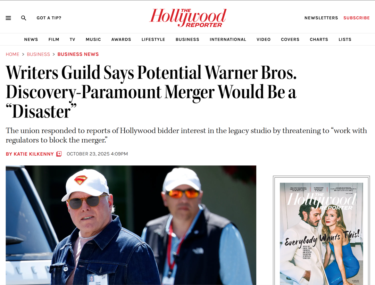Click the Business breadcrumb link
375x285 pixels.
point(38,54)
